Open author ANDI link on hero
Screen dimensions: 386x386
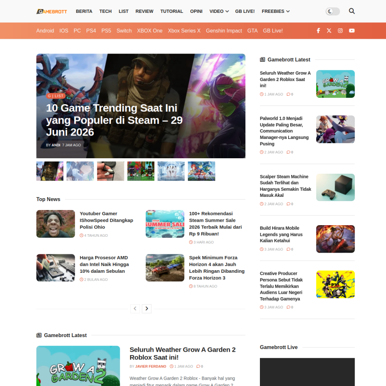56,145
